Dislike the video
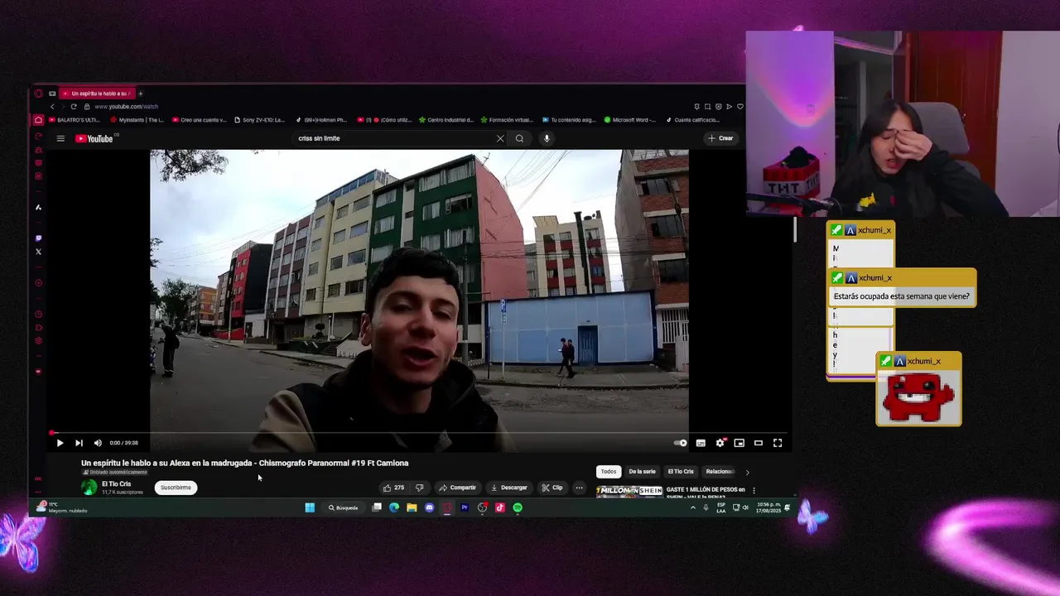 (419, 488)
